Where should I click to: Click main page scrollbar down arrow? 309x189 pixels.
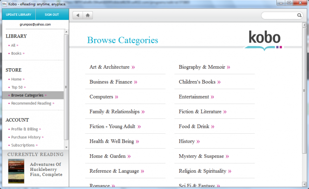(304, 184)
